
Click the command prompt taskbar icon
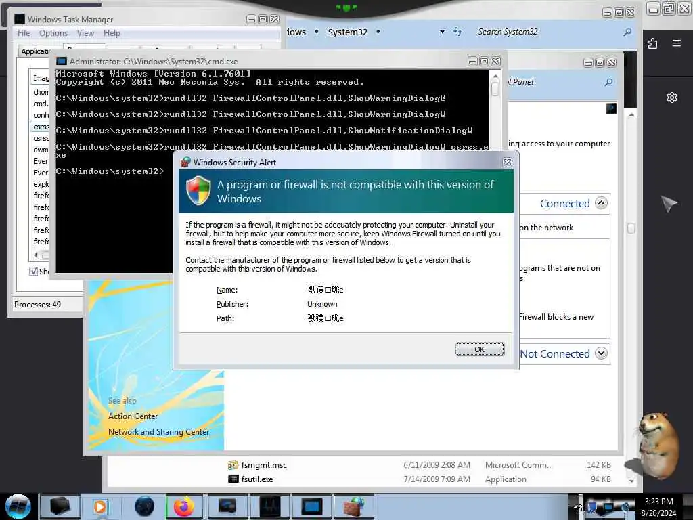(312, 506)
